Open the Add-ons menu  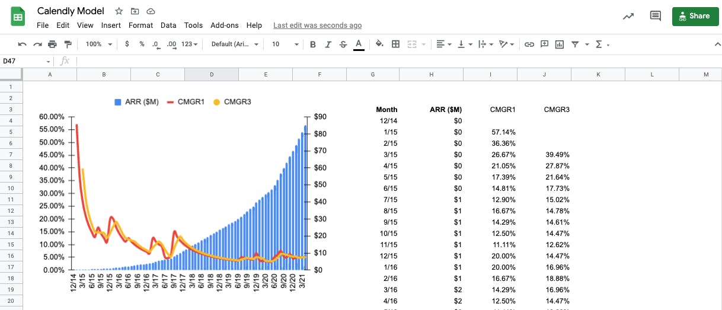pyautogui.click(x=225, y=25)
